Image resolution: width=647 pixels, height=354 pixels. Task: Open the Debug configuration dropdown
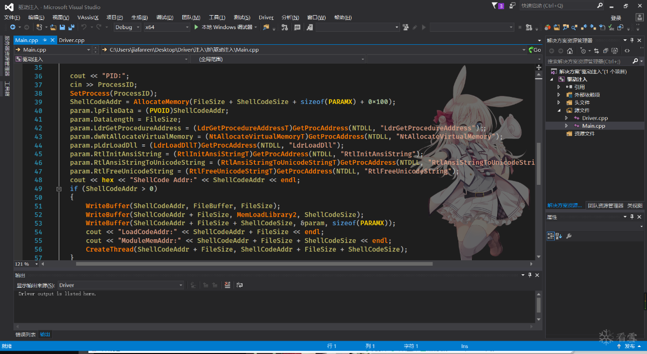point(127,27)
